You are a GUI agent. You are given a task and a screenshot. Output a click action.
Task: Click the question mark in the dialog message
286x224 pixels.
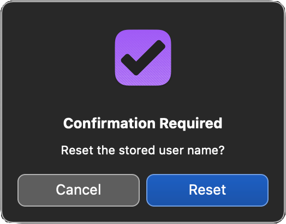222,150
